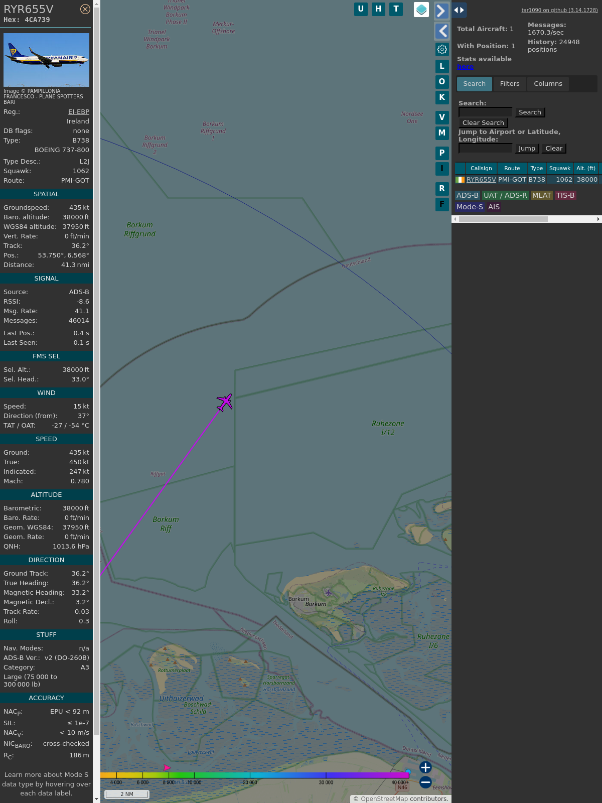Click the MLAT legend label

click(x=542, y=196)
